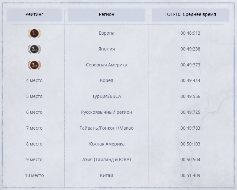Click the 00:51:409 time value
237x190 pixels.
pos(190,175)
